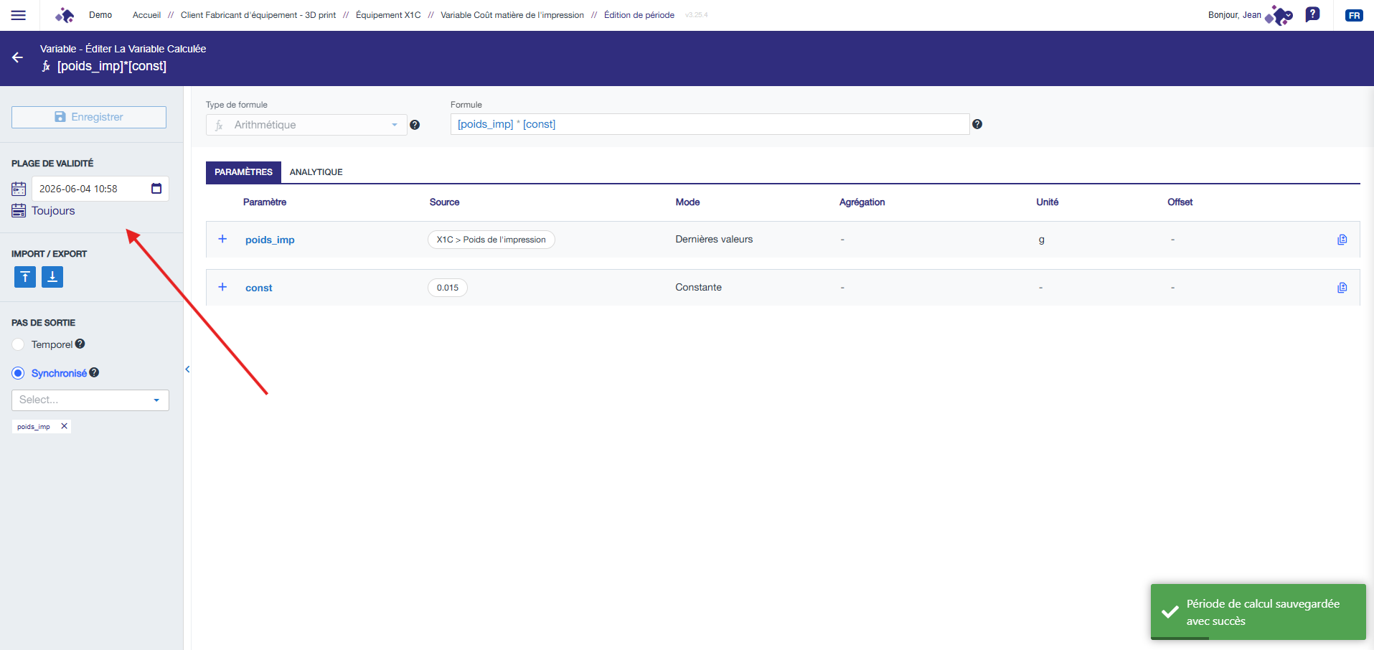The height and width of the screenshot is (650, 1374).
Task: Click the const parameter name
Action: (x=259, y=288)
